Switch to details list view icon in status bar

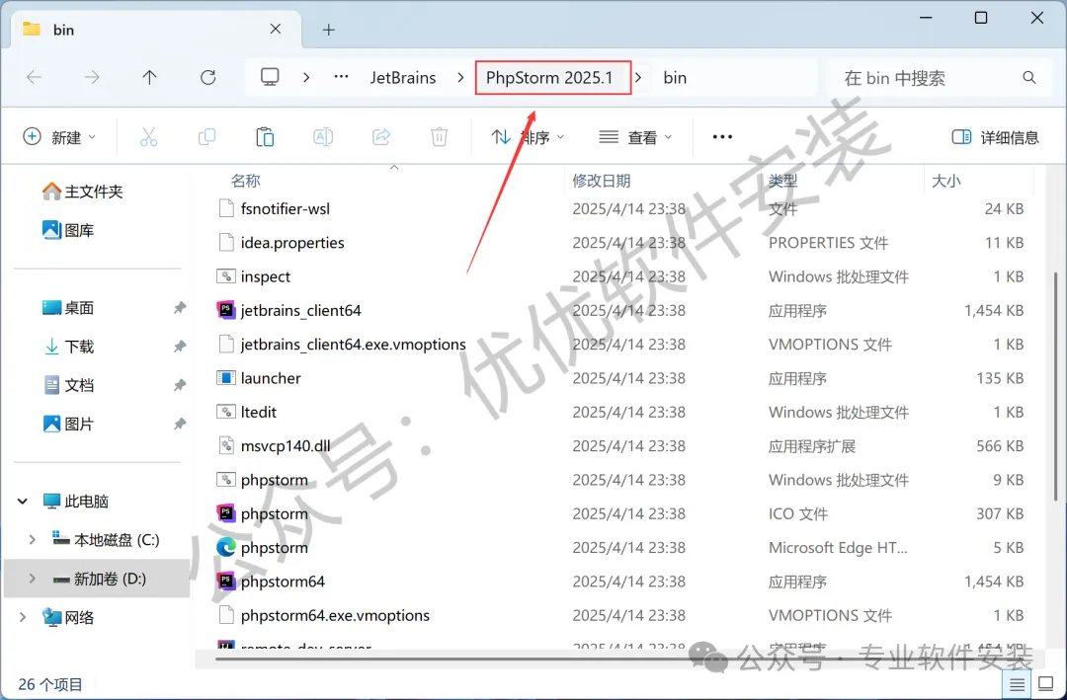pos(1017,684)
